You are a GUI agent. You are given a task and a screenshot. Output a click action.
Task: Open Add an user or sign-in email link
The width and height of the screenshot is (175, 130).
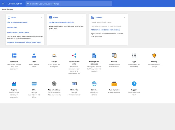17,22
